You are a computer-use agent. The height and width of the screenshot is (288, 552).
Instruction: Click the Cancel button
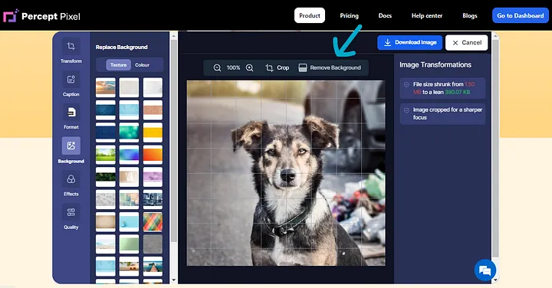coord(466,43)
